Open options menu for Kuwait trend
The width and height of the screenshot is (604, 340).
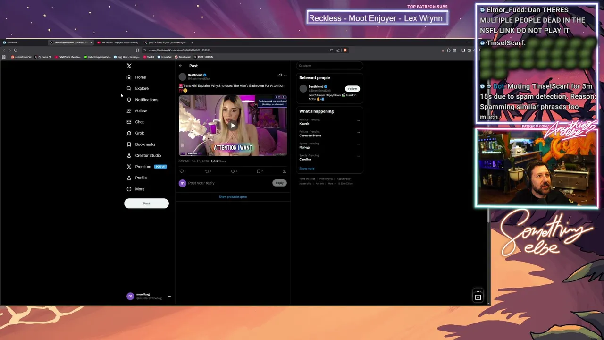(x=358, y=120)
